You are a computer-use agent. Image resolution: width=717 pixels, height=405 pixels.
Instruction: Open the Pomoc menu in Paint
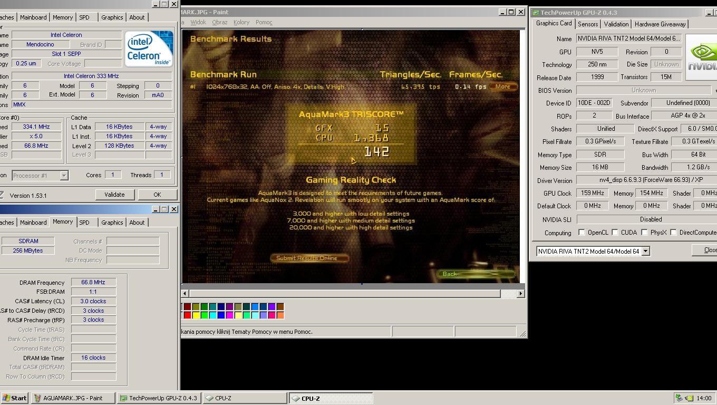pos(264,22)
